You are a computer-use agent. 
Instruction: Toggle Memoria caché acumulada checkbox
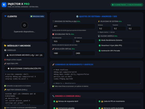[x=100, y=108]
